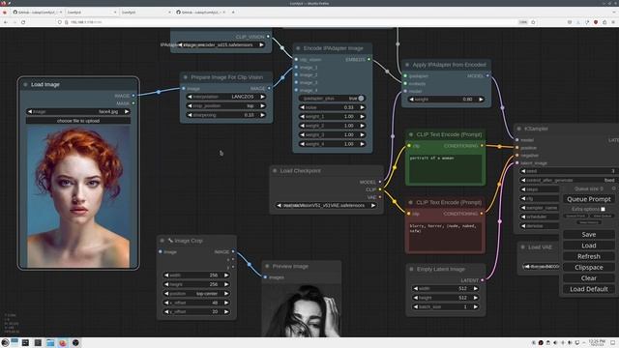
Task: Switch to the last GitHub browser tab
Action: [x=200, y=13]
